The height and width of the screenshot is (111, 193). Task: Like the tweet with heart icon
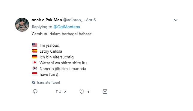click(x=82, y=92)
